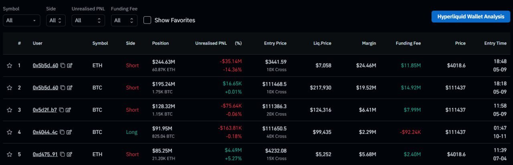Image resolution: width=513 pixels, height=165 pixels.
Task: Favorite row 1 with the star icon
Action: [9, 65]
